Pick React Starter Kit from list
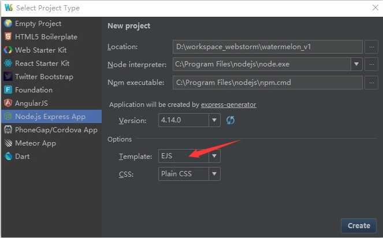 point(51,64)
